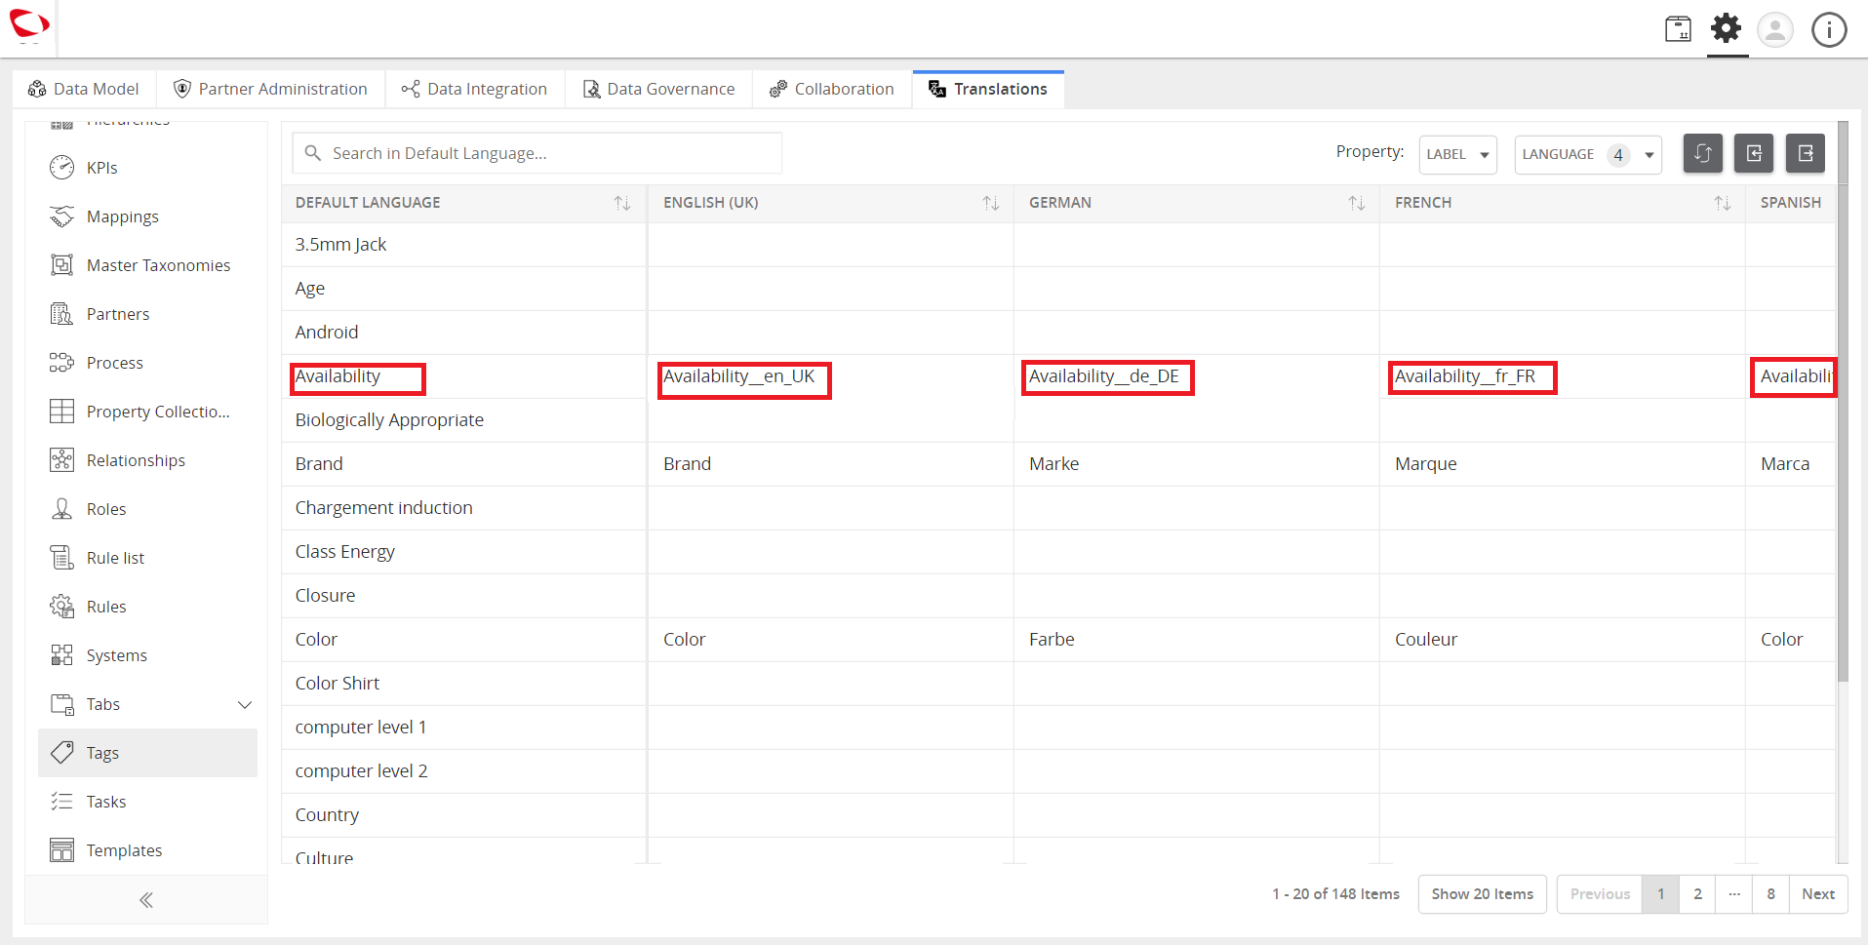
Task: Open the user profile avatar
Action: pos(1775,29)
